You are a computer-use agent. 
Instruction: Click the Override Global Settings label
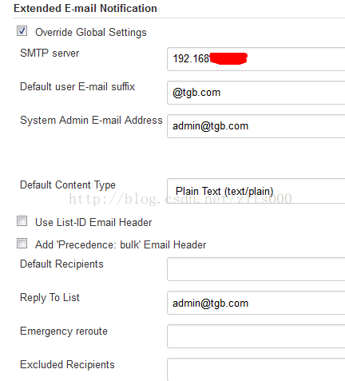click(x=91, y=33)
